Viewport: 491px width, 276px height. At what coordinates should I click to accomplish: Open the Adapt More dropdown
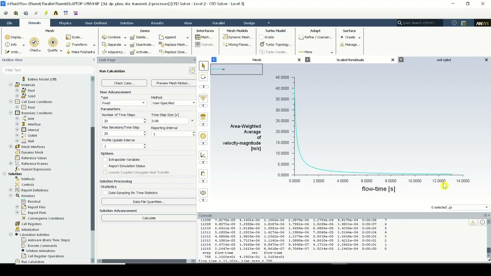point(331,52)
